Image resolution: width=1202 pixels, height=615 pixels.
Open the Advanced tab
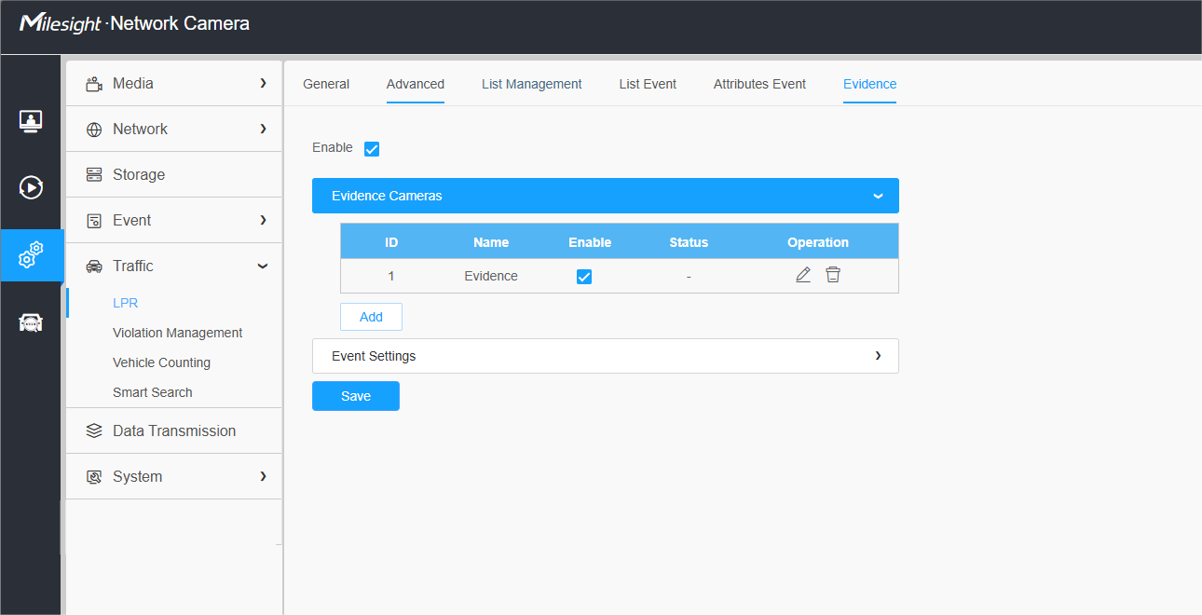click(416, 84)
